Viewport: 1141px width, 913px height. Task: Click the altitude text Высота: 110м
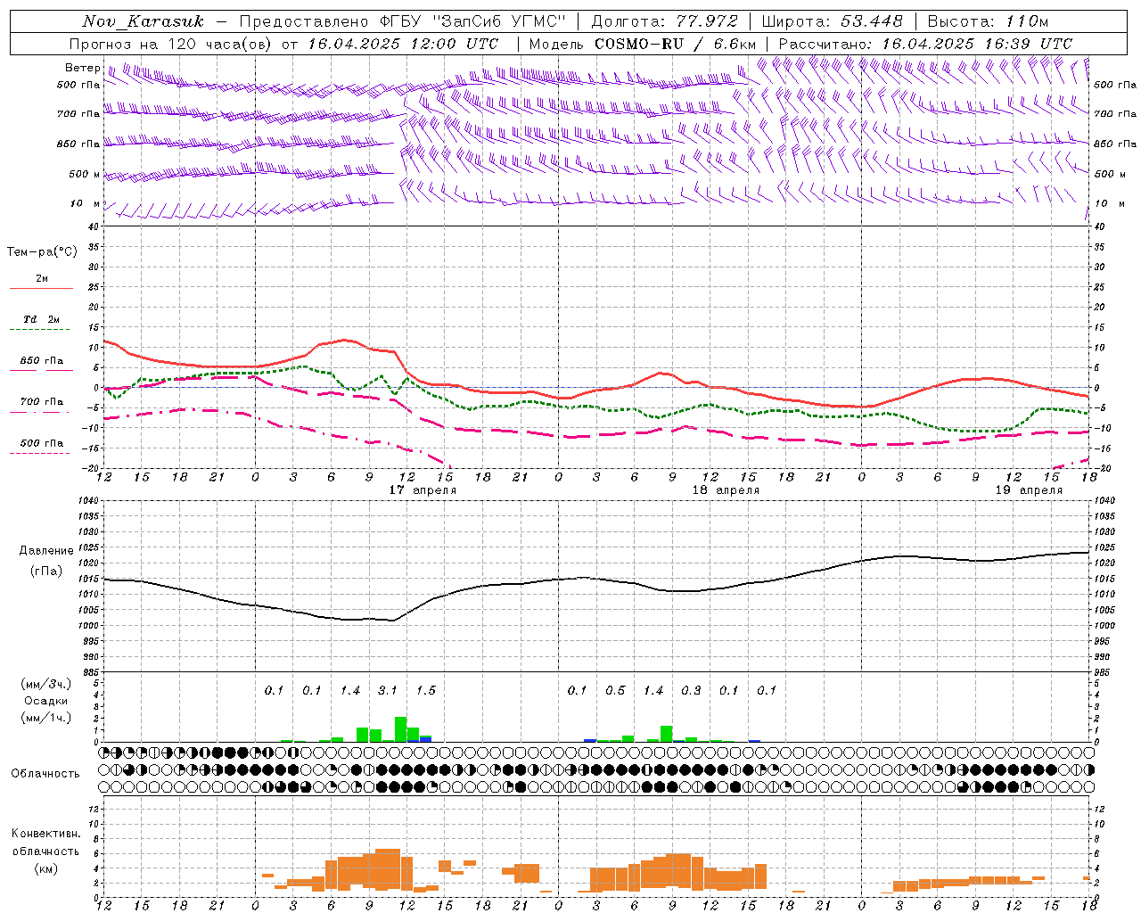(x=988, y=21)
